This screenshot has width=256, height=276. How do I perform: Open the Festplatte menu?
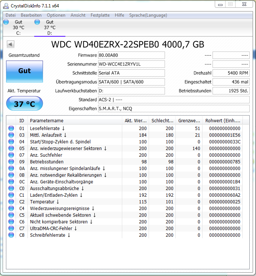(100, 15)
